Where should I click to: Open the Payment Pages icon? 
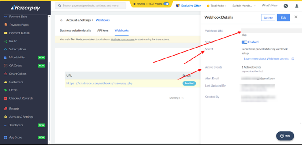6,25
